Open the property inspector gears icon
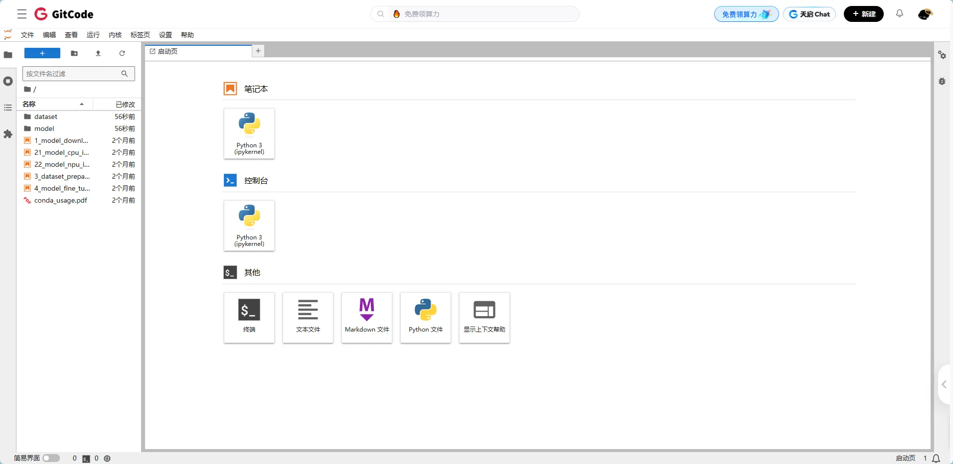 coord(942,55)
